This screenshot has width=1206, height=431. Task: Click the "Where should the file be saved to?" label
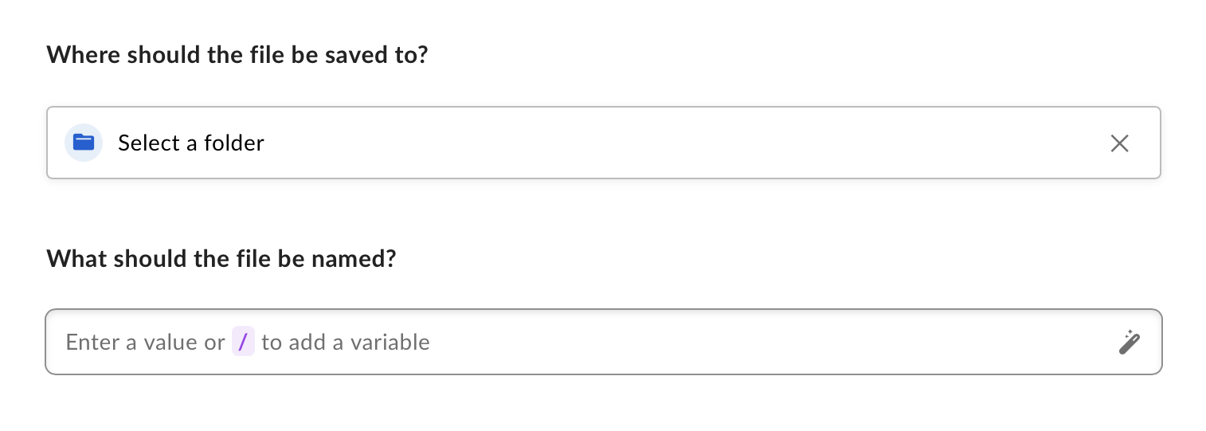[237, 56]
